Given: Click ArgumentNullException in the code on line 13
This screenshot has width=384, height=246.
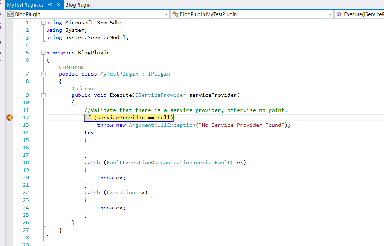Looking at the screenshot, I should (x=162, y=125).
